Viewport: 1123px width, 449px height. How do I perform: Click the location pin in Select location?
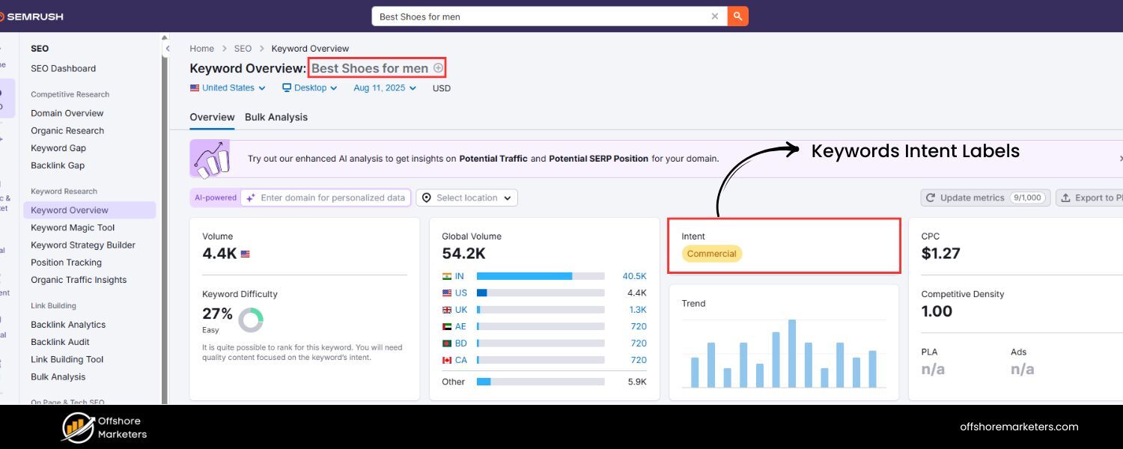(x=427, y=198)
